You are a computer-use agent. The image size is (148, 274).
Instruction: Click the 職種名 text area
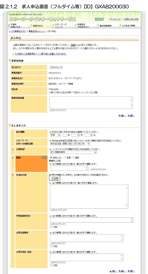(69, 168)
